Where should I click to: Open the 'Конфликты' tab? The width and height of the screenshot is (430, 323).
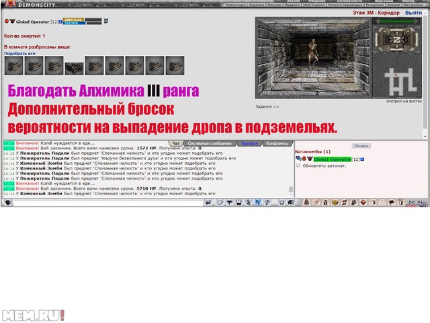tap(277, 143)
